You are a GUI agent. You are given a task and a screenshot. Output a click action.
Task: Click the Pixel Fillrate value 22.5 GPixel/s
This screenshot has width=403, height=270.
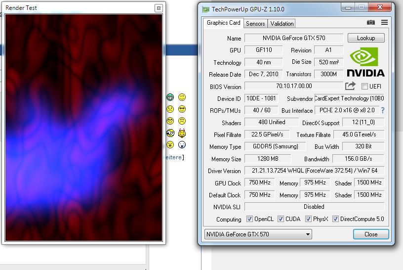click(x=267, y=135)
